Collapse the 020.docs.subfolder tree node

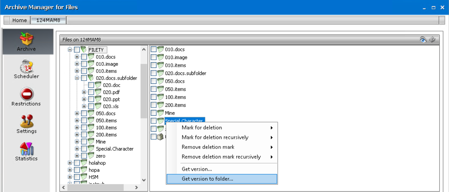(x=77, y=78)
